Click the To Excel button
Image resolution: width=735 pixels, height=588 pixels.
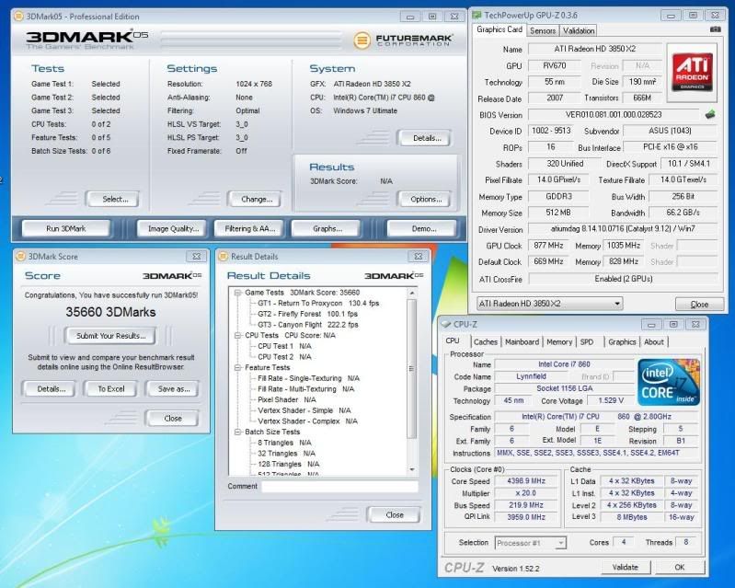(111, 388)
